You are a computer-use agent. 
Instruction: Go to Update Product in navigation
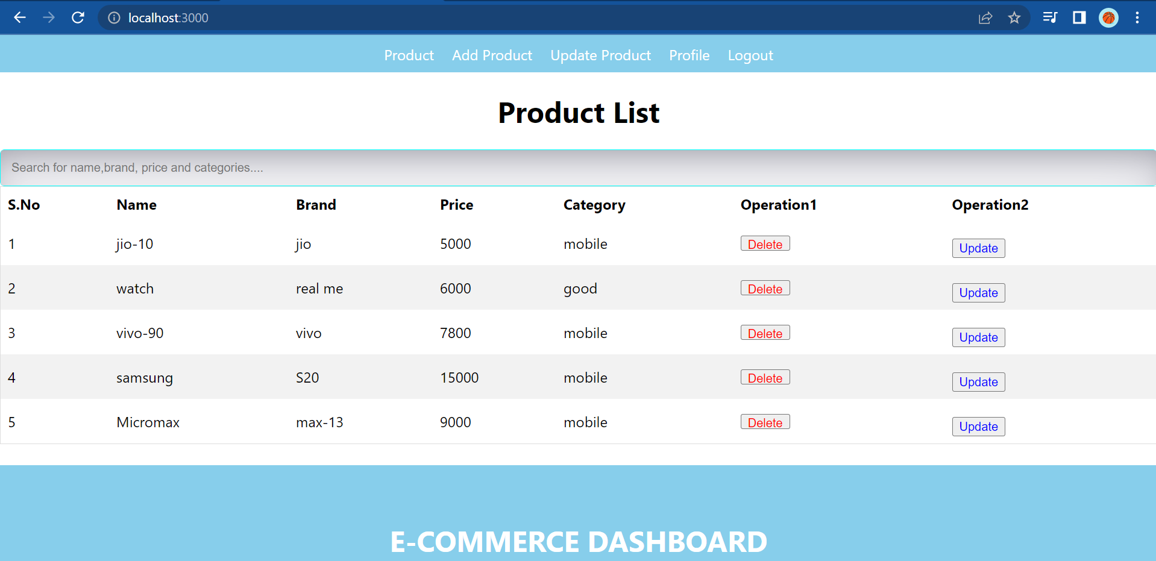600,55
